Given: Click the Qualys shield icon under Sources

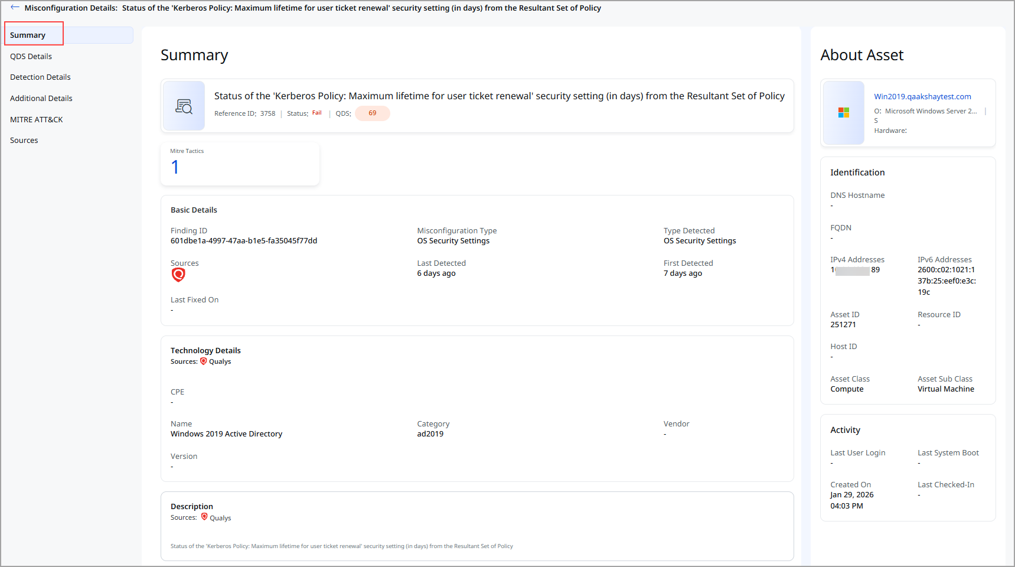Looking at the screenshot, I should point(178,274).
